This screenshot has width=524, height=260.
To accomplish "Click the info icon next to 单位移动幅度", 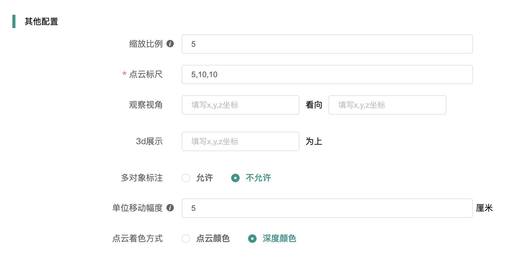I will 170,208.
